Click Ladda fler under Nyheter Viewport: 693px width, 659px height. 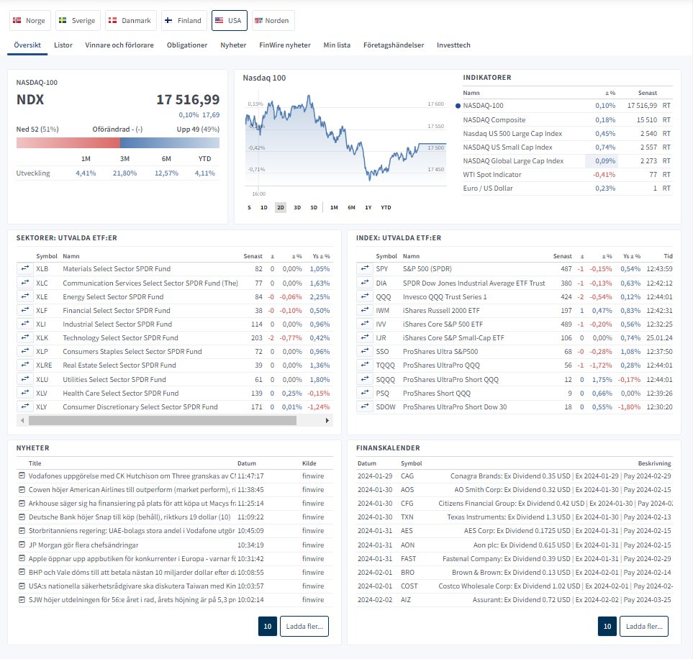tap(304, 627)
